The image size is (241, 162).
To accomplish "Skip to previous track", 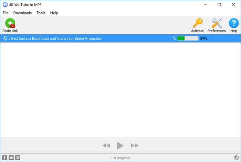I will pyautogui.click(x=106, y=146).
